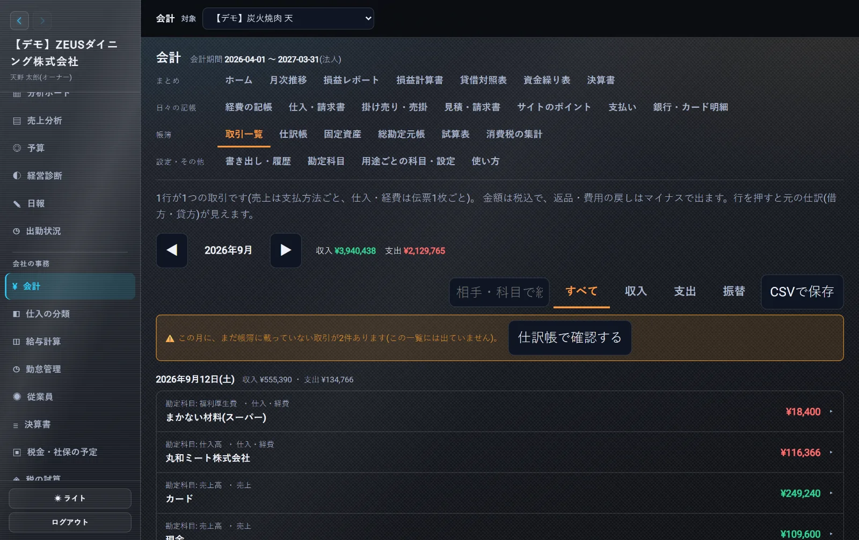Viewport: 859px width, 540px height.
Task: Expand the カード sales transaction row
Action: pos(500,493)
